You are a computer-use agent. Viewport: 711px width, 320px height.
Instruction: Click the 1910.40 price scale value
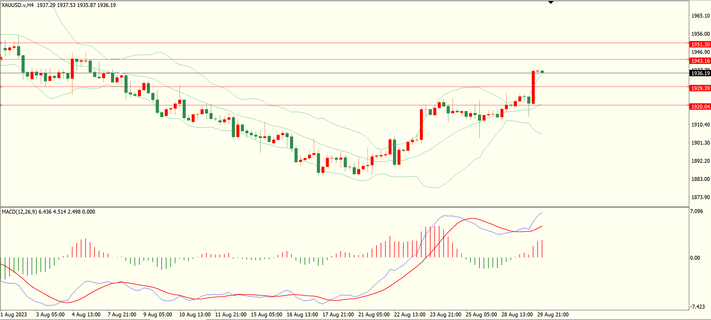point(700,125)
